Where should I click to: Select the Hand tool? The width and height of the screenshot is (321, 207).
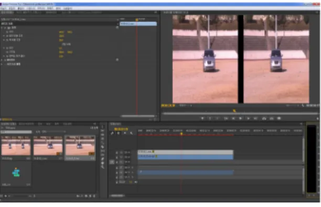pos(103,163)
